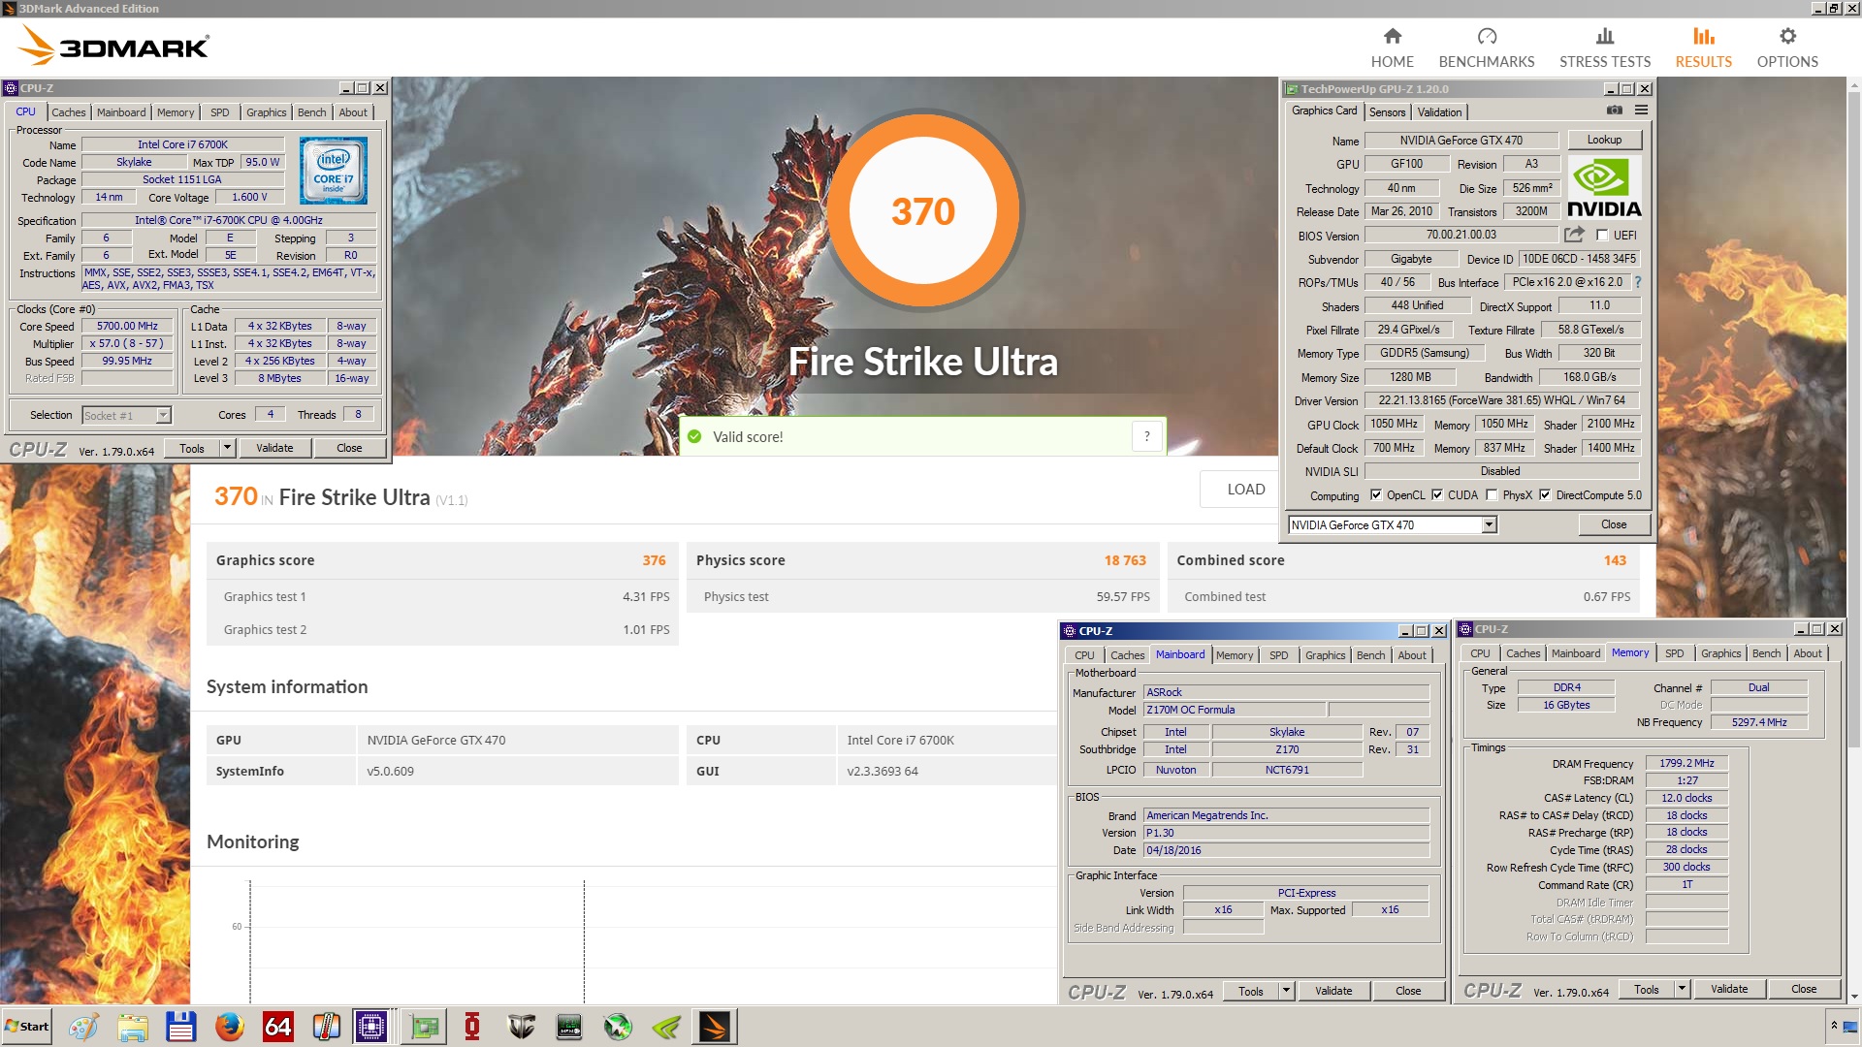Switch to Sensors tab in GPU-Z
Screen dimensions: 1862x1047
(x=1387, y=112)
